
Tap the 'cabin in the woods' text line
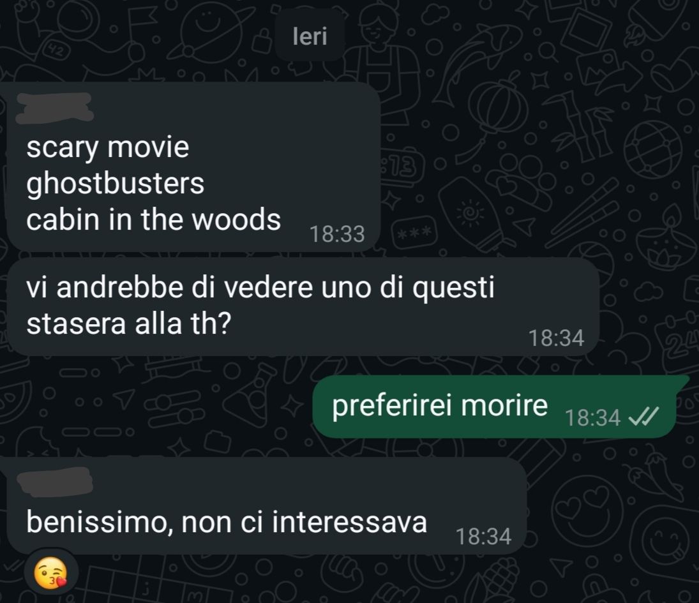click(153, 220)
